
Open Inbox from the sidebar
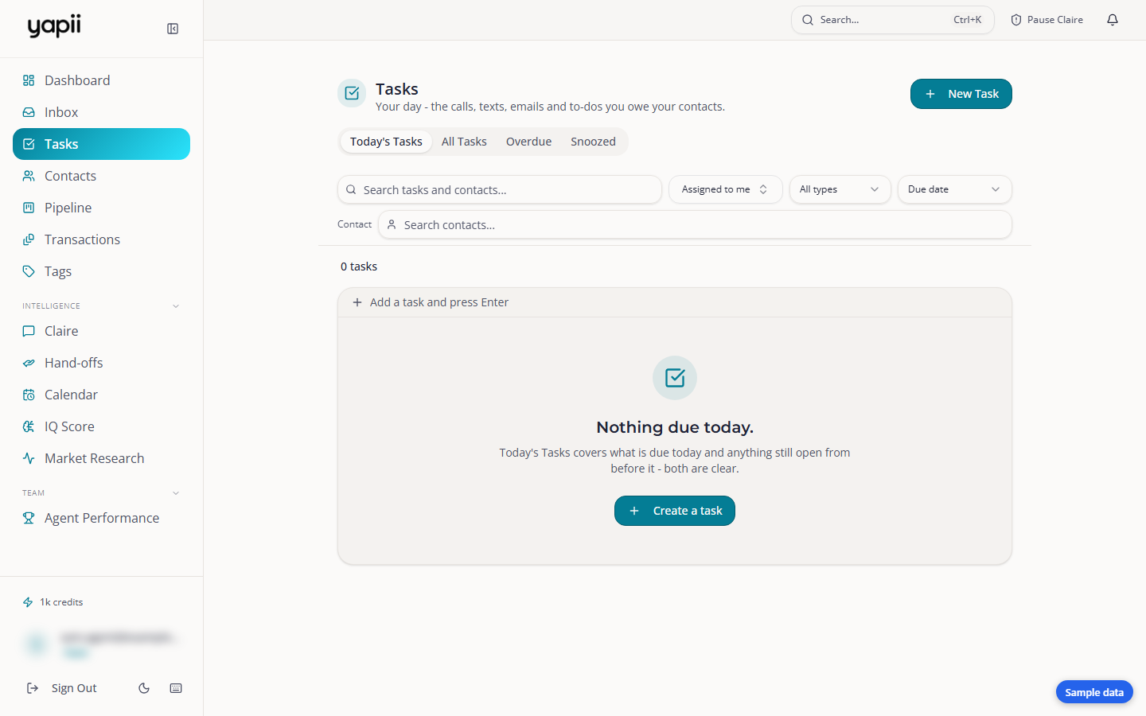pyautogui.click(x=101, y=112)
